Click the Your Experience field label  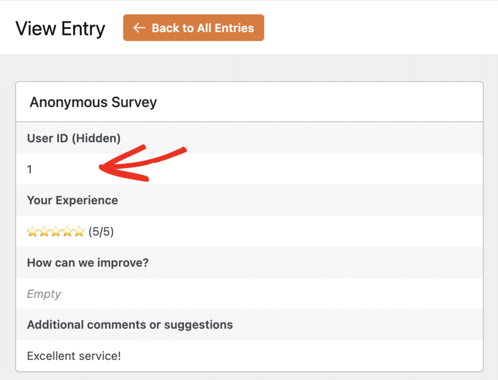72,200
